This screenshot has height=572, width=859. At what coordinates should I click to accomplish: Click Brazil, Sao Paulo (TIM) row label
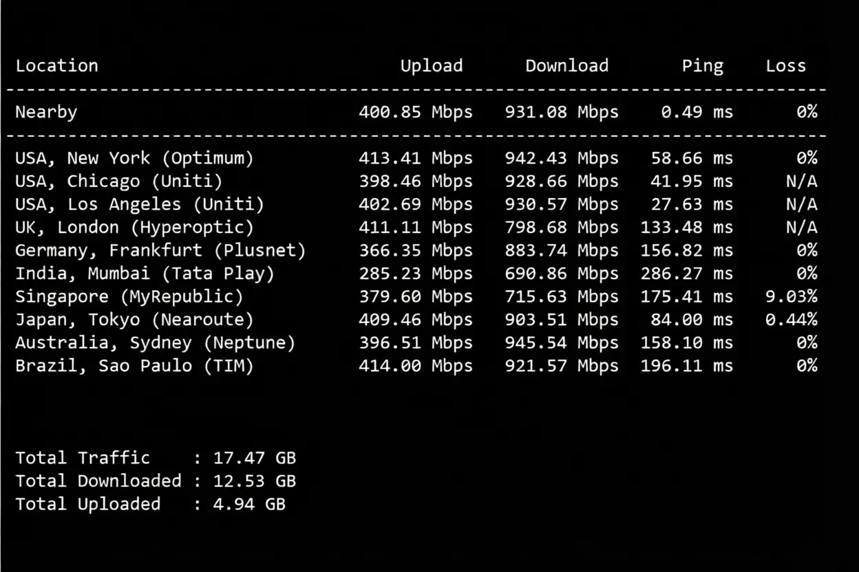point(135,366)
